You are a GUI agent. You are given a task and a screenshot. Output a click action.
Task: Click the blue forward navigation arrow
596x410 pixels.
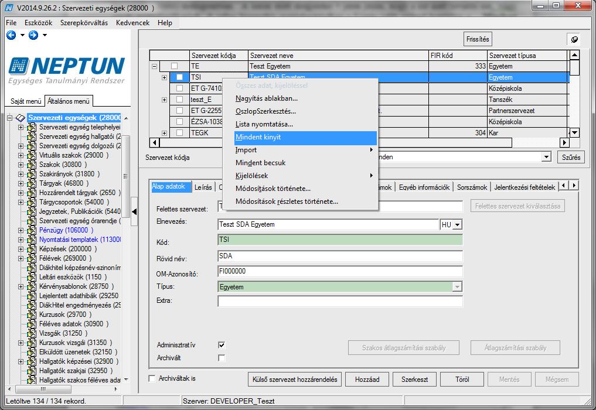tap(33, 35)
